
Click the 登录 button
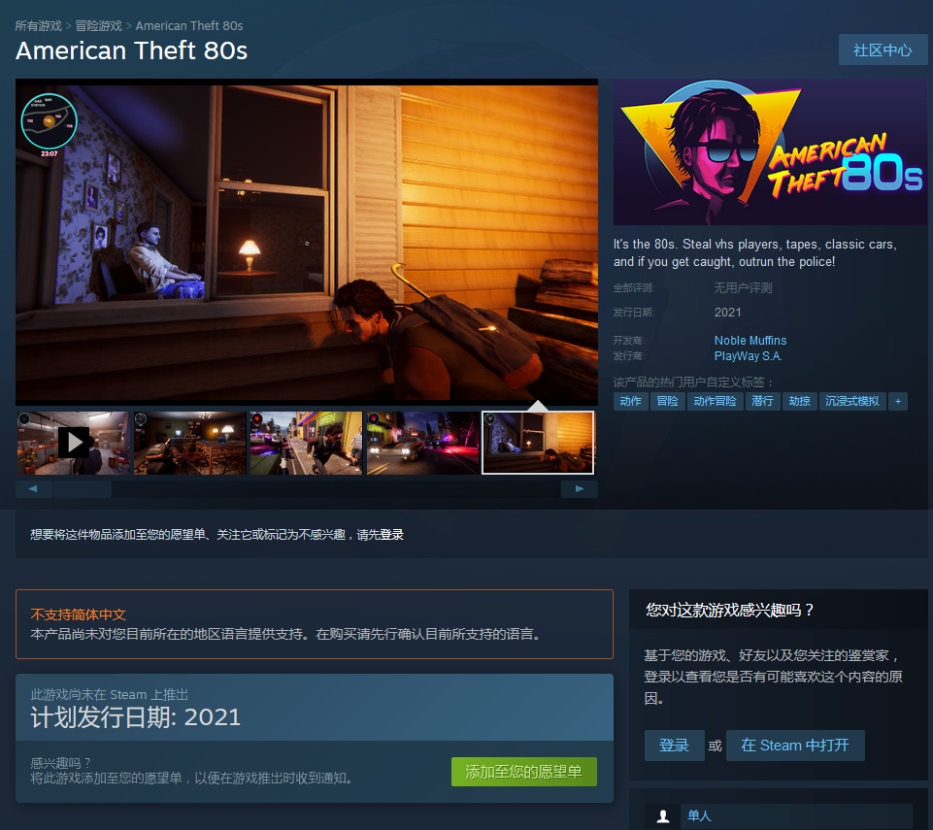click(674, 745)
